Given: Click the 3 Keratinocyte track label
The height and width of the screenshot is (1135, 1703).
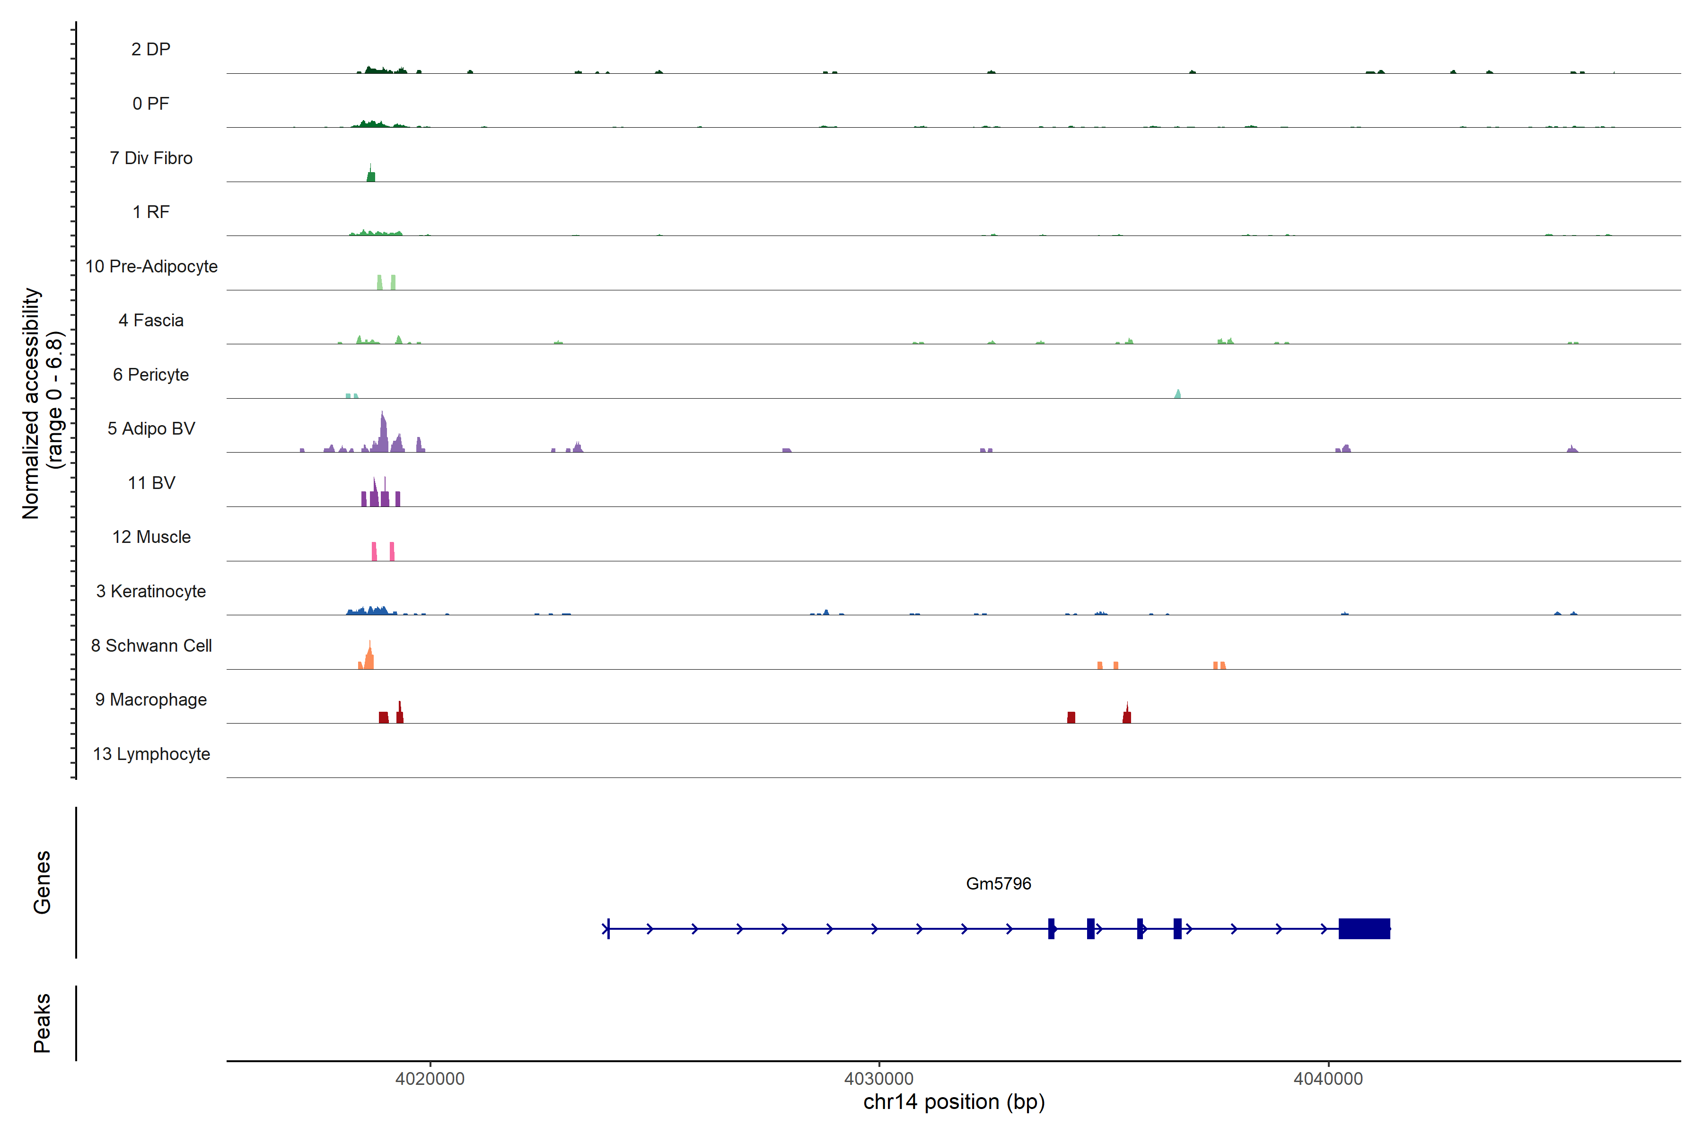Looking at the screenshot, I should 150,592.
